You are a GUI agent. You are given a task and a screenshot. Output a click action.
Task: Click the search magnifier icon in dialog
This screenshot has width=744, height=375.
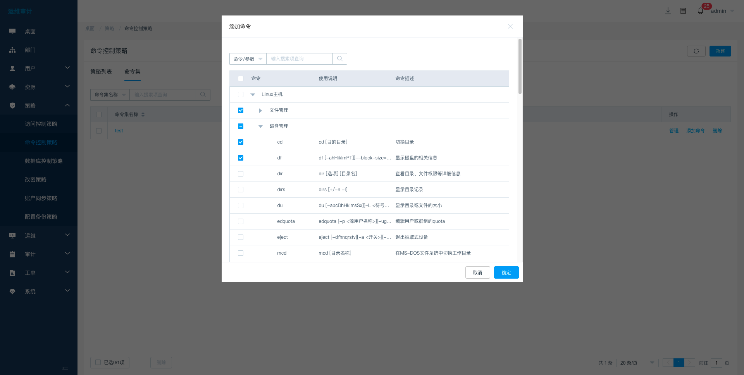pos(340,59)
